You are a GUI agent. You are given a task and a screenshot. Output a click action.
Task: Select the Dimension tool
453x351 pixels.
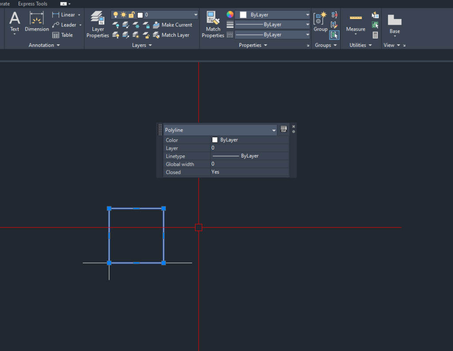click(37, 22)
